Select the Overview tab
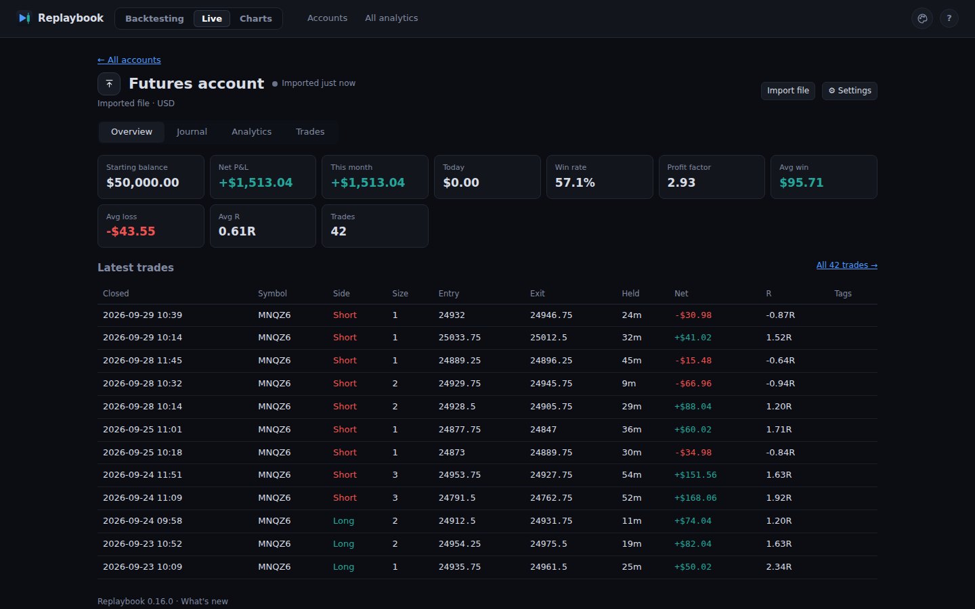 pos(132,132)
